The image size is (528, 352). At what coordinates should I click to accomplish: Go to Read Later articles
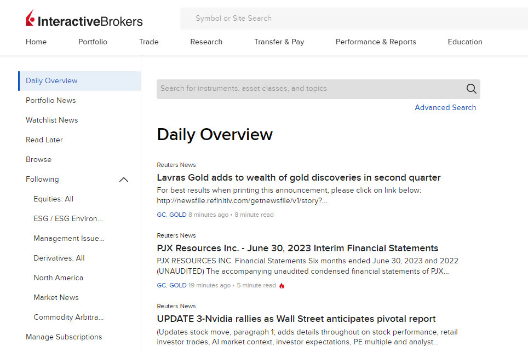[x=44, y=140]
